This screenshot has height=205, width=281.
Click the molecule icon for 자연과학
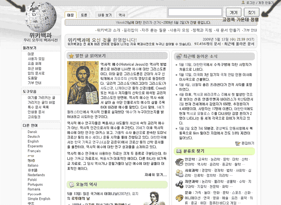click(x=179, y=184)
